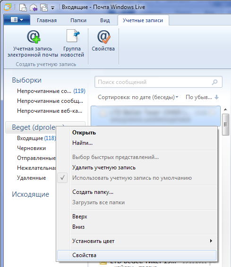Choose Открыть in the context menu

pos(137,133)
